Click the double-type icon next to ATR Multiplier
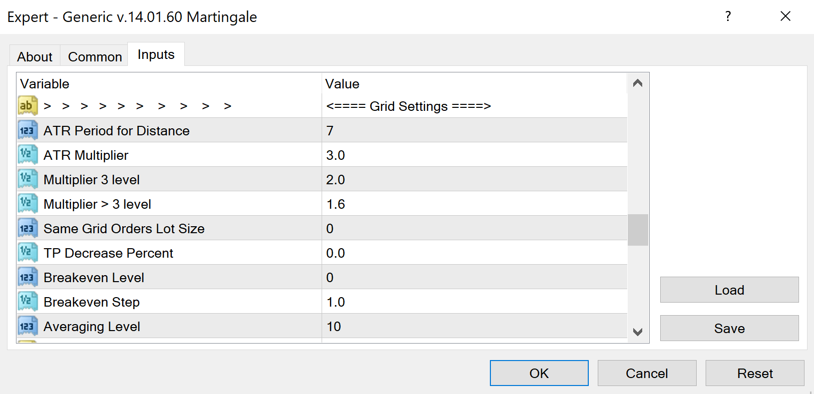The height and width of the screenshot is (394, 814). click(x=27, y=155)
